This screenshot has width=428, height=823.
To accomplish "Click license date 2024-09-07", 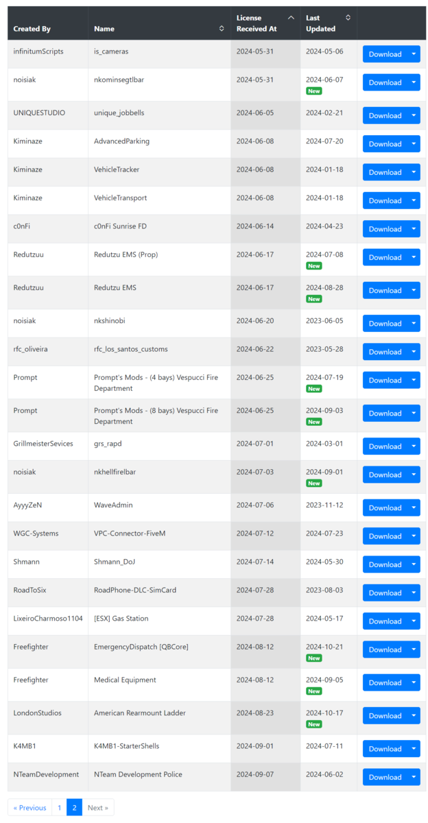I will pos(255,774).
